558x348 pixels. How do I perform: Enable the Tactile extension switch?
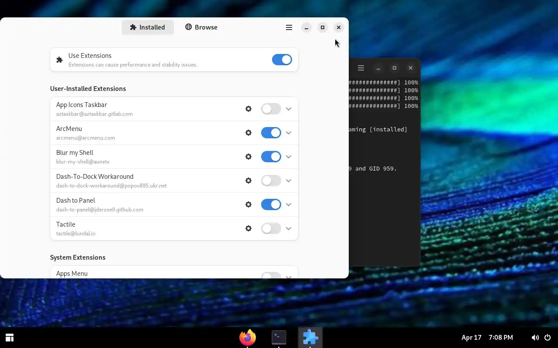(271, 228)
